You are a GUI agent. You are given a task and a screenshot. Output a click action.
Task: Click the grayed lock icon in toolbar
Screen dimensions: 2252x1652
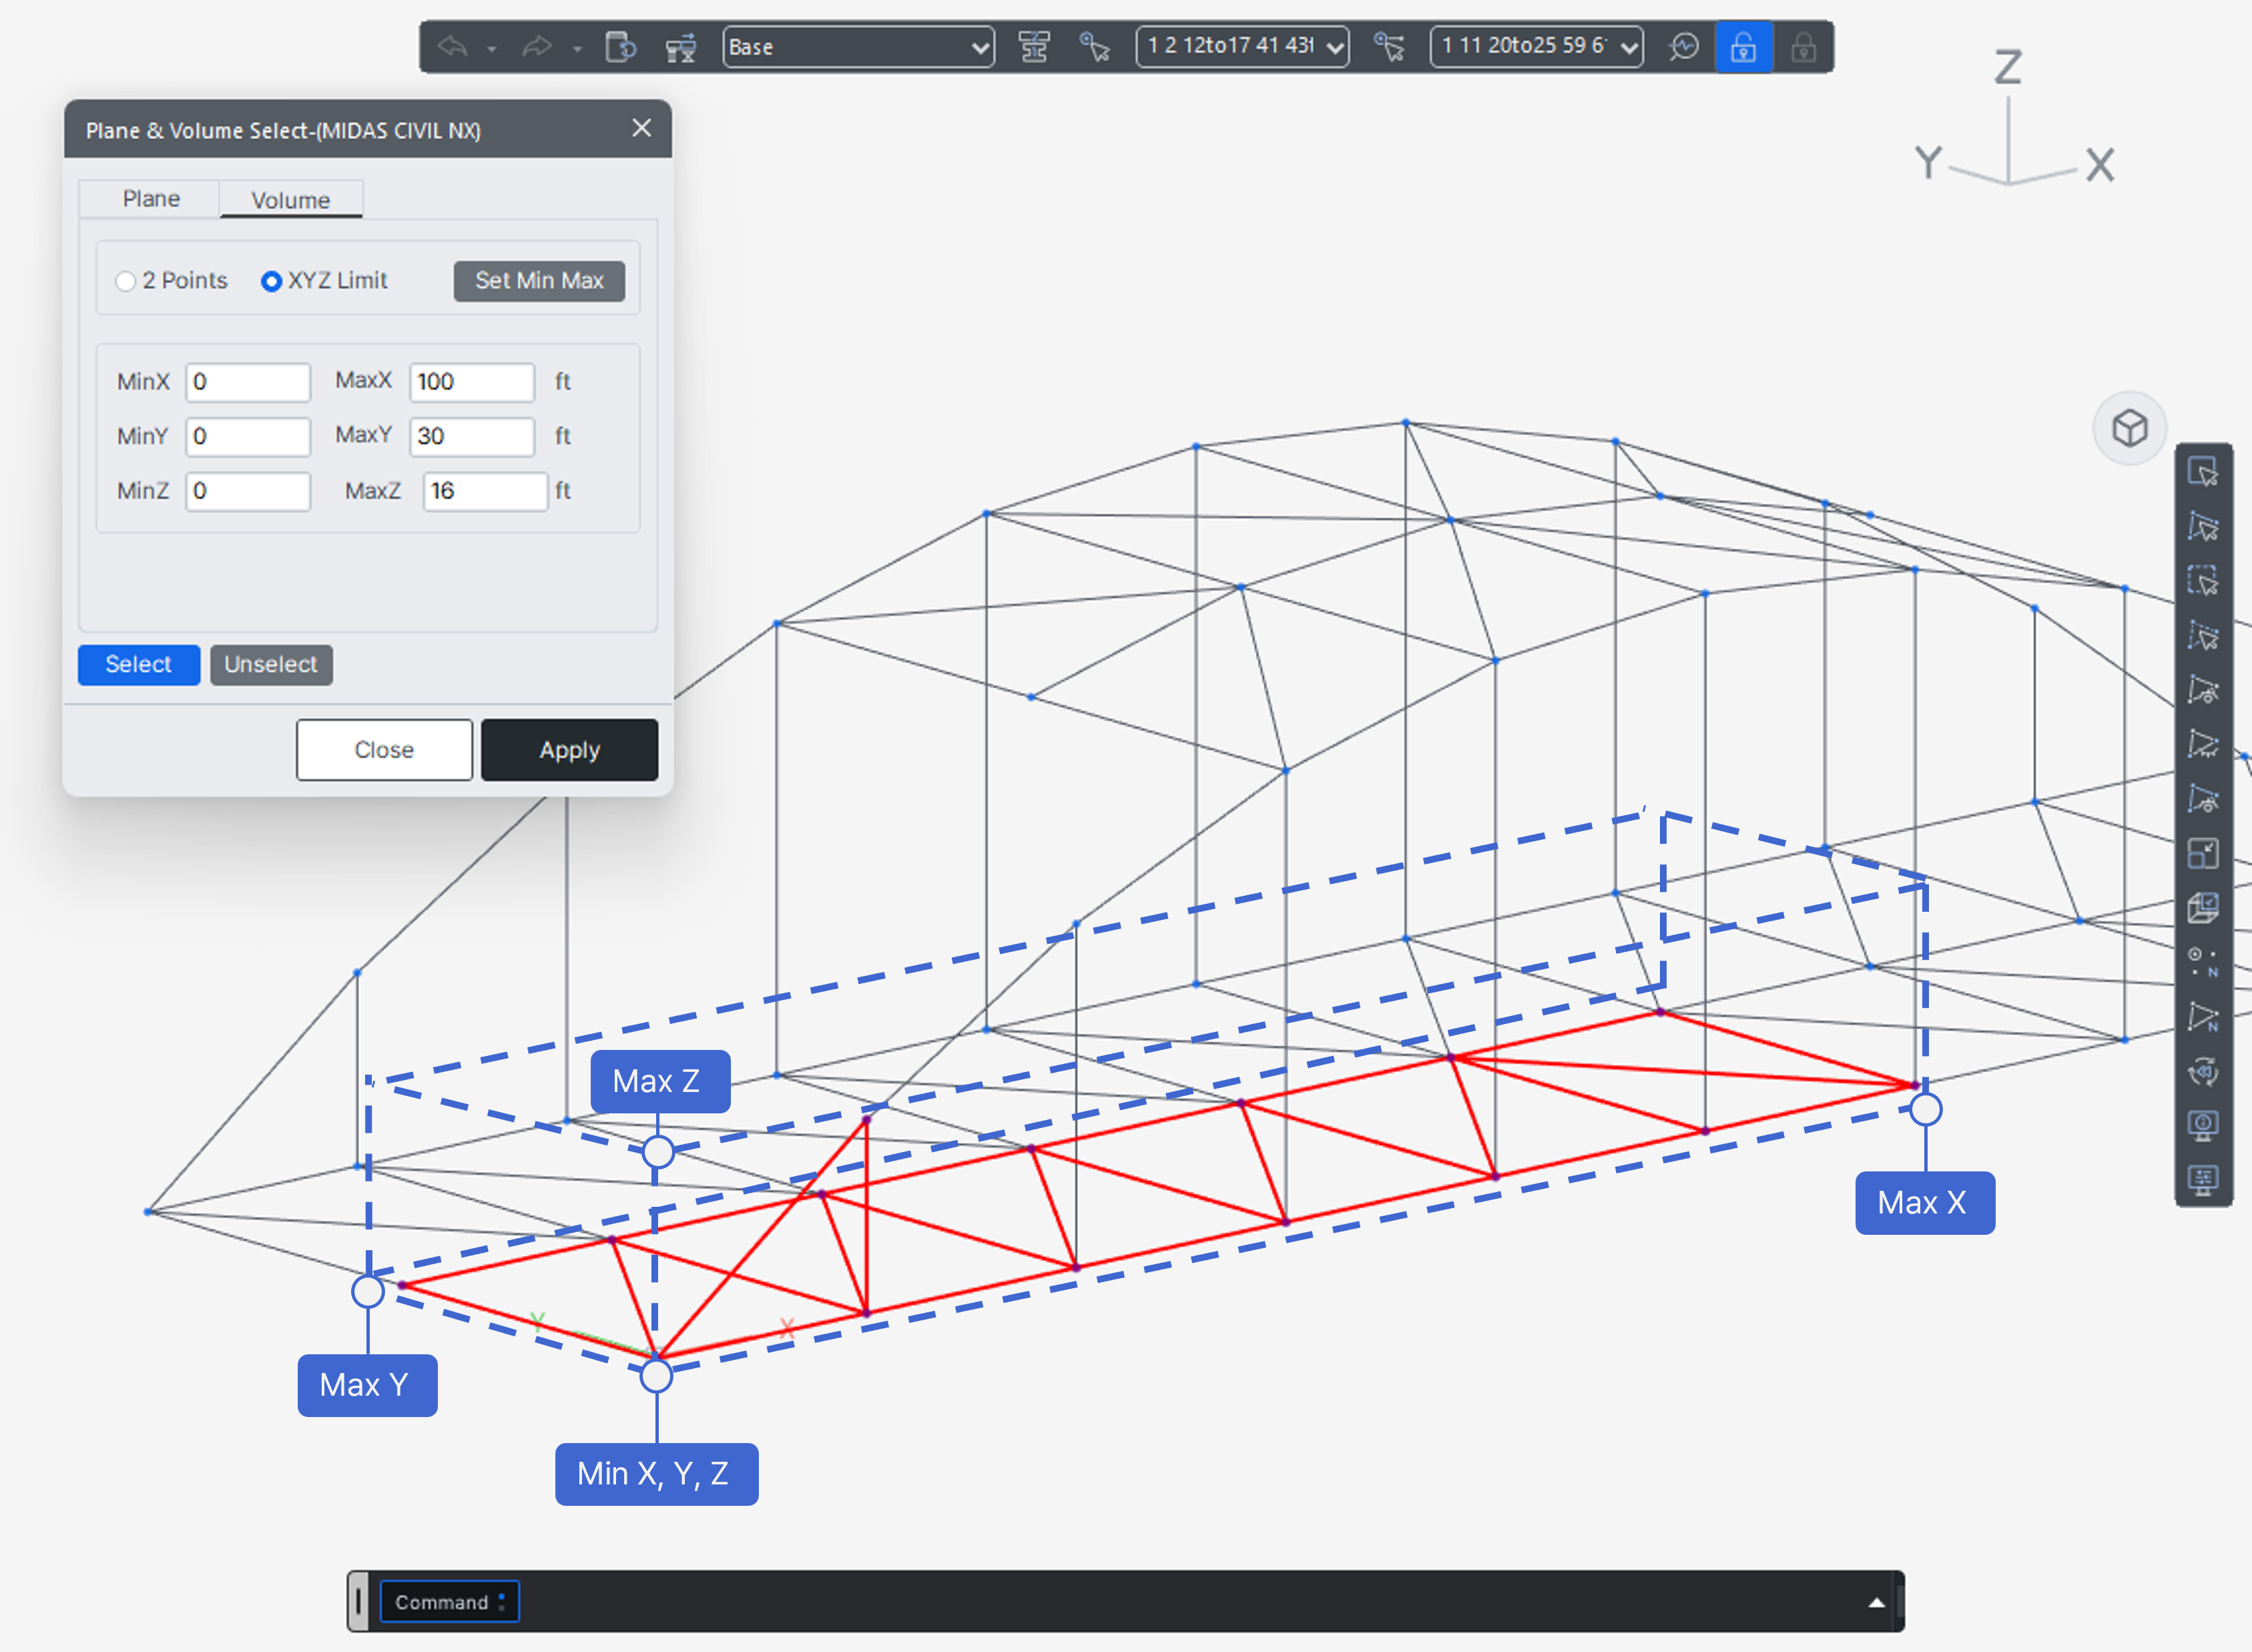point(1803,46)
